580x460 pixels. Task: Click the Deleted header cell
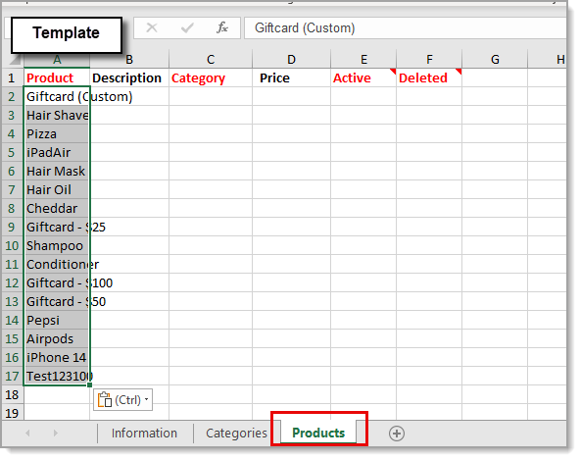coord(429,77)
